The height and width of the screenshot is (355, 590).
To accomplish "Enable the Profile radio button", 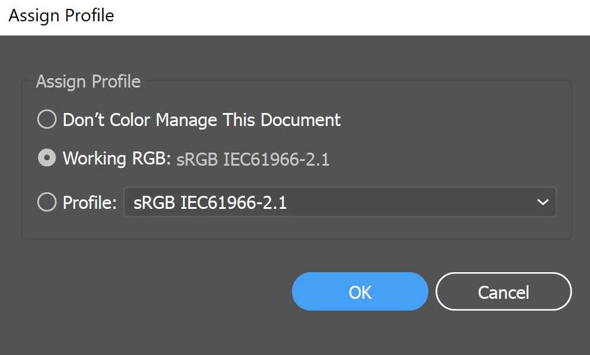I will [x=47, y=203].
